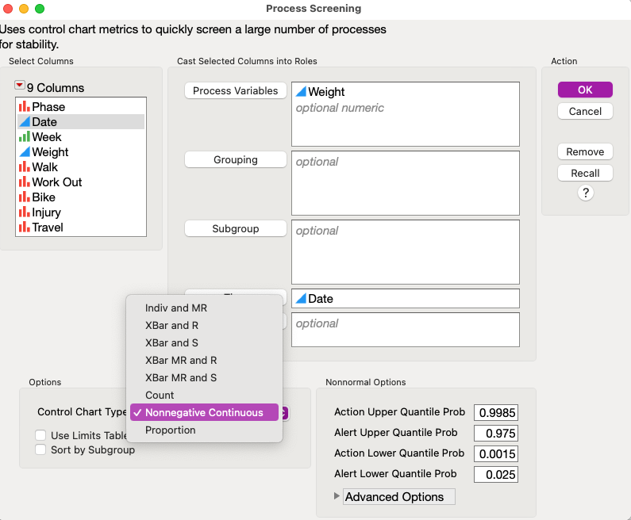The width and height of the screenshot is (631, 520).
Task: Click the Subgroup role button
Action: (x=236, y=228)
